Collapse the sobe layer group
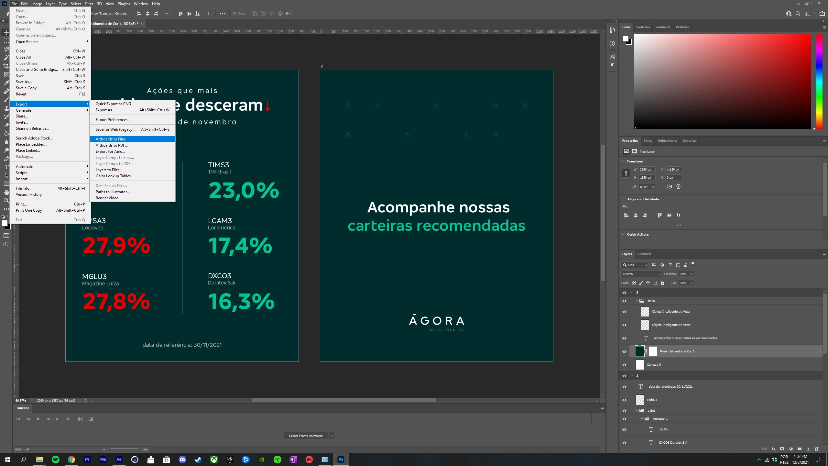Viewport: 828px width, 466px height. click(x=637, y=411)
